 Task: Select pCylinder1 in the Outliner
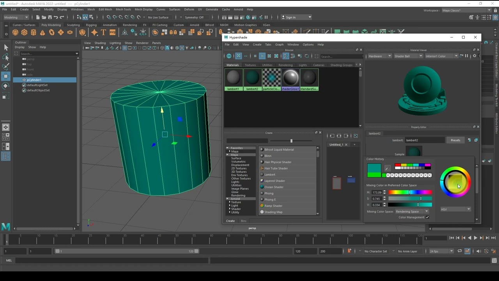[45, 80]
